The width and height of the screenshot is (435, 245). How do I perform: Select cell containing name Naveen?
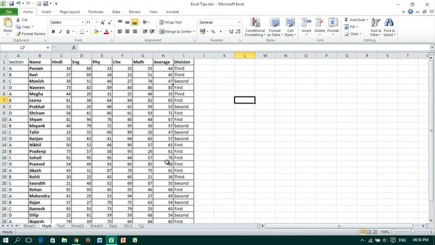pos(39,88)
